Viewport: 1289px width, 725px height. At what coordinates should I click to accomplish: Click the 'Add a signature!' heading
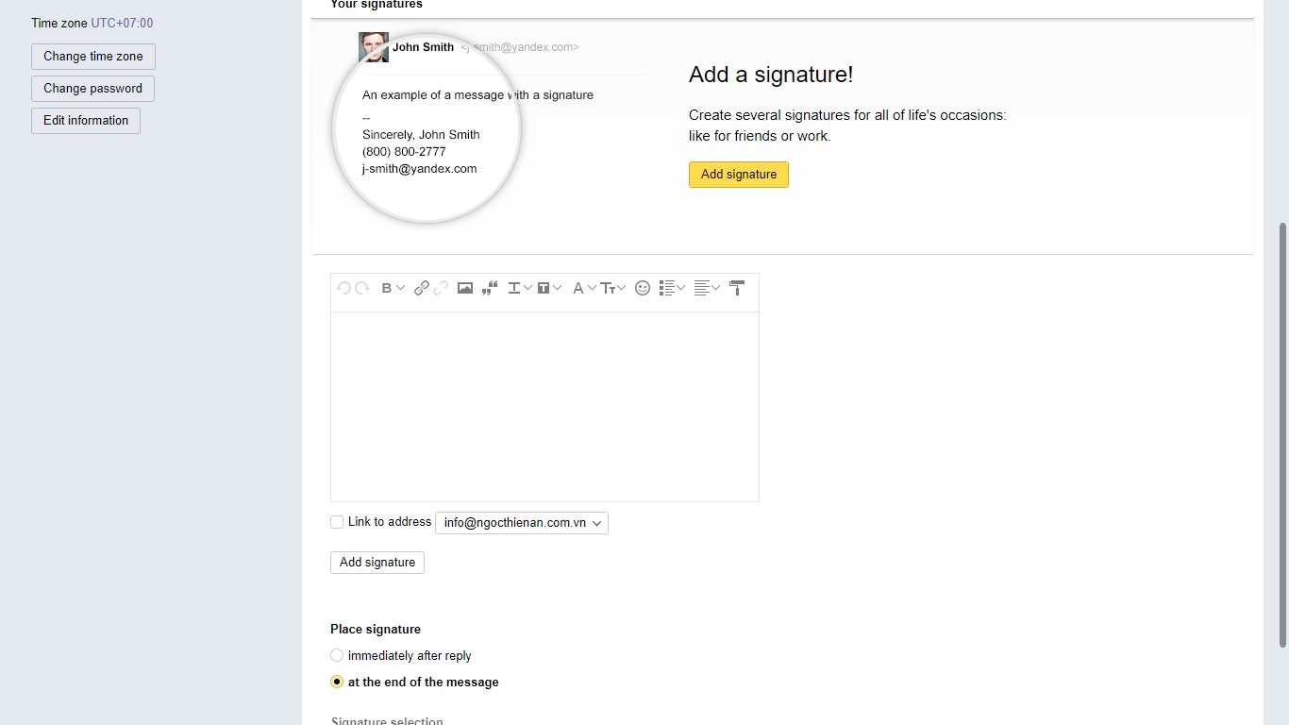coord(771,75)
